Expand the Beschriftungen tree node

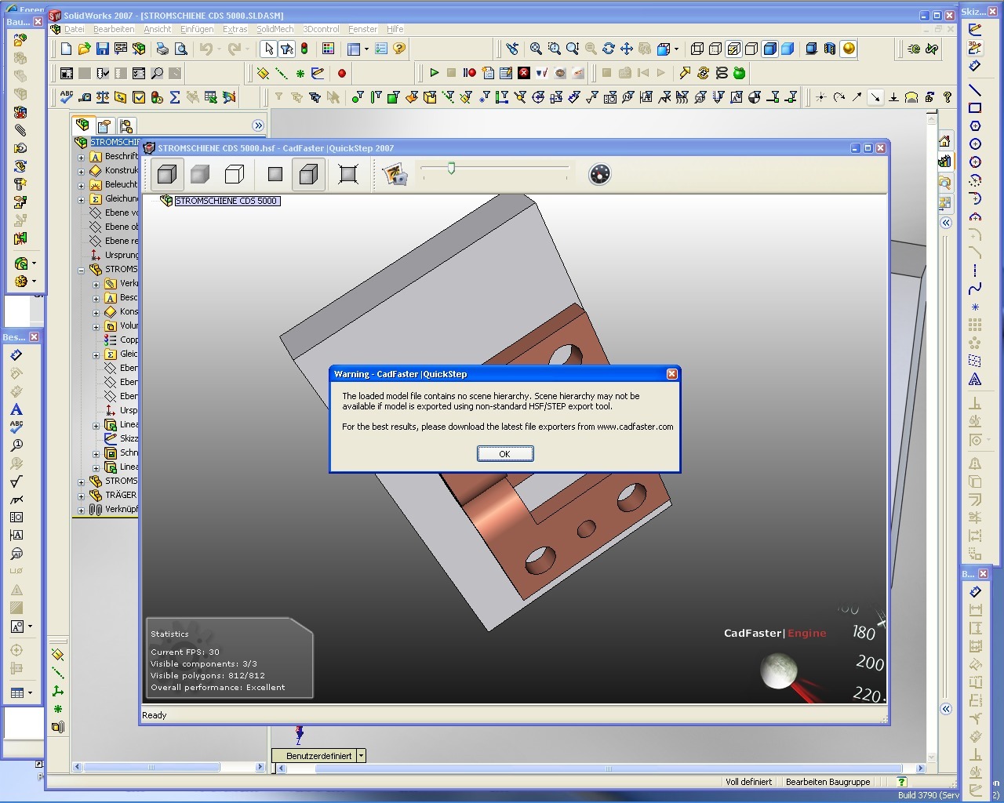tap(81, 157)
